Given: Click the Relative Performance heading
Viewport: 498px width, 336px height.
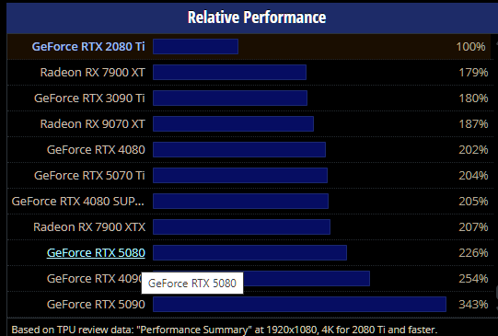Looking at the screenshot, I should pyautogui.click(x=257, y=17).
